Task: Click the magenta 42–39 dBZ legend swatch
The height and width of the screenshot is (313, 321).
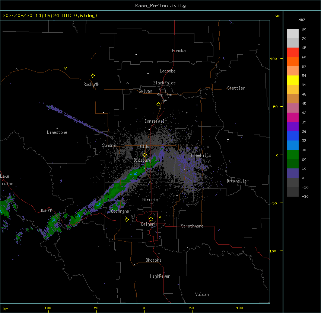Action: click(x=293, y=117)
